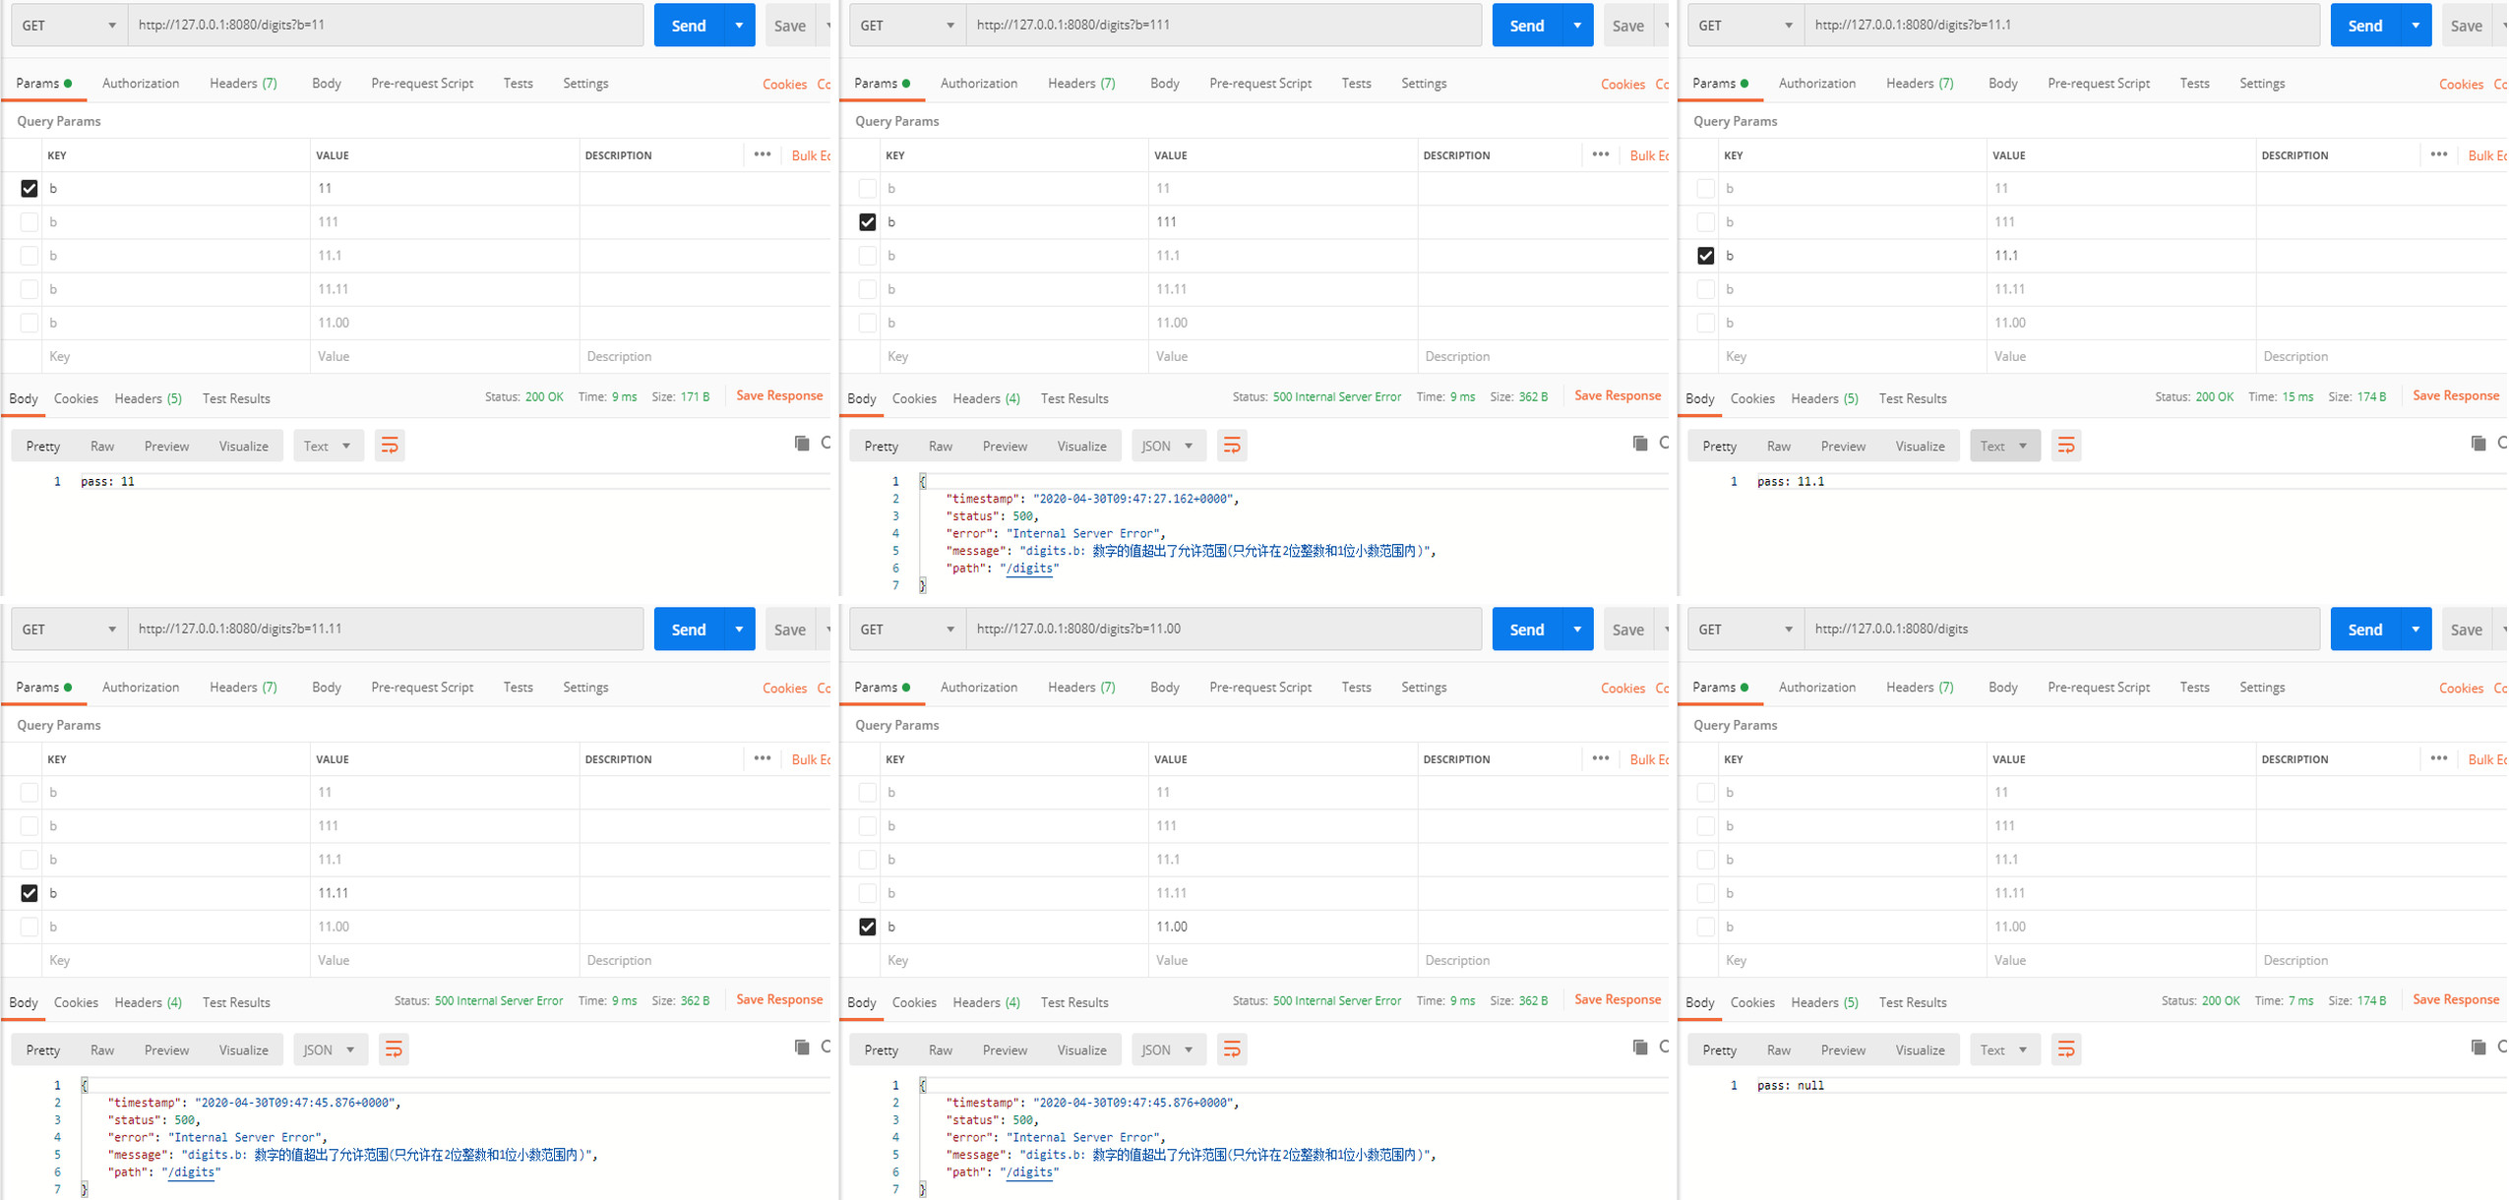Click wrap-lines icon in the b=111 error response
Viewport: 2509px width, 1200px height.
pyautogui.click(x=1231, y=446)
